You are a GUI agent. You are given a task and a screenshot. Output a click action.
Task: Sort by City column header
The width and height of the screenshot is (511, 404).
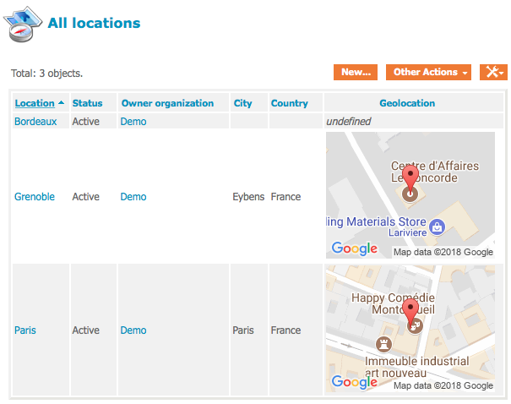(242, 103)
